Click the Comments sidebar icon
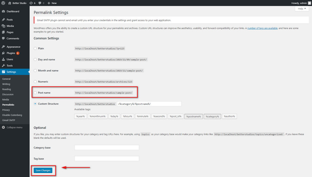 [3, 38]
